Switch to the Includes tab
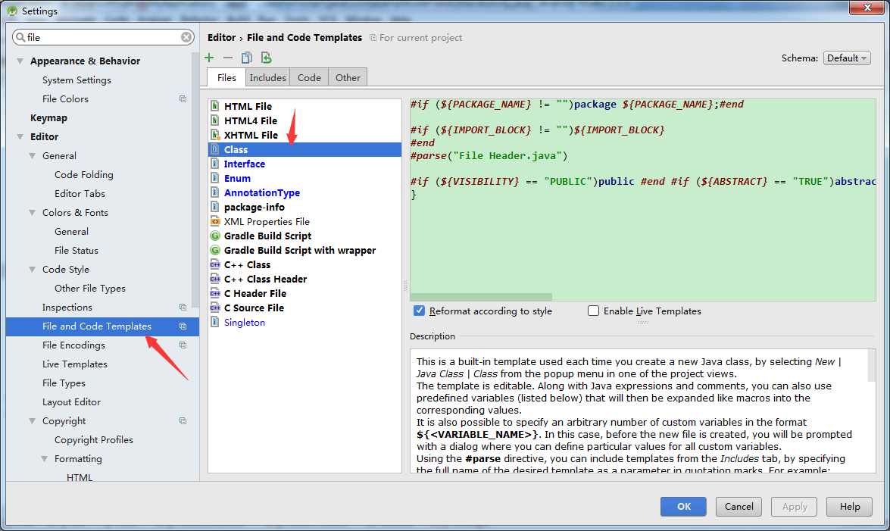The width and height of the screenshot is (890, 531). [x=268, y=78]
